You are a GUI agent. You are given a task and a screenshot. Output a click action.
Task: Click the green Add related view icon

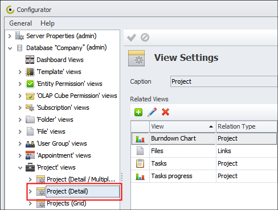[x=138, y=112]
